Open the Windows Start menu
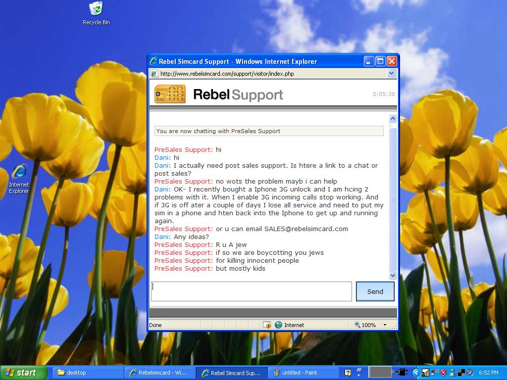Viewport: 507px width, 380px height. click(x=23, y=373)
